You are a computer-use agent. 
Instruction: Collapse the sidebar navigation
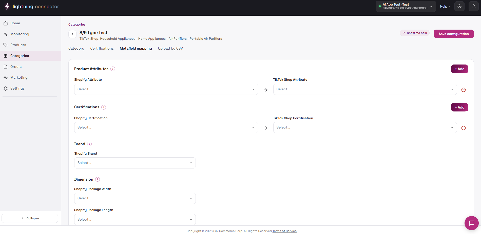pyautogui.click(x=30, y=218)
